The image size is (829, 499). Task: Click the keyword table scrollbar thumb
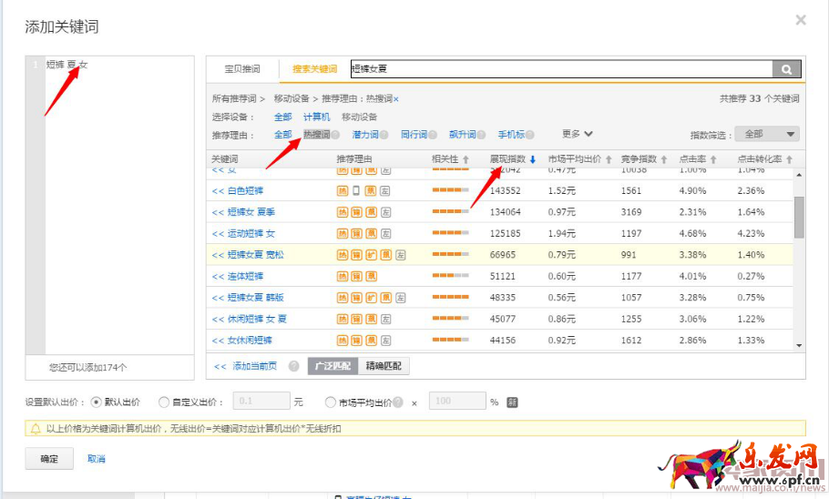[799, 218]
